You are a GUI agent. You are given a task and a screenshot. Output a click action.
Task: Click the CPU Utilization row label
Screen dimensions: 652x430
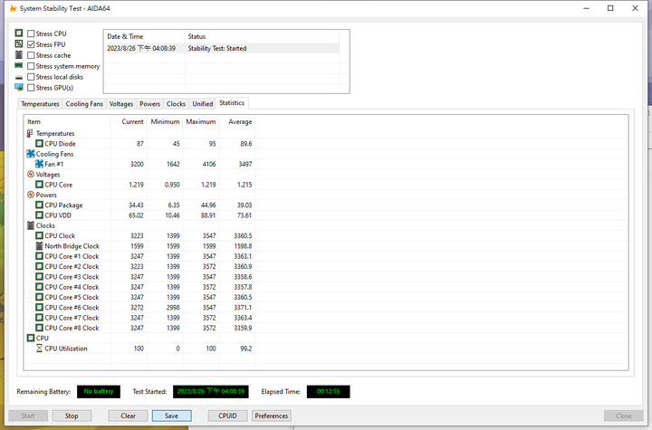coord(66,349)
